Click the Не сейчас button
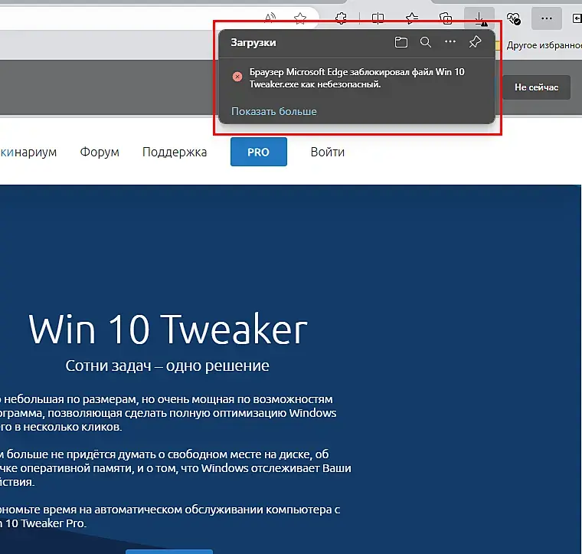This screenshot has width=582, height=554. point(536,87)
